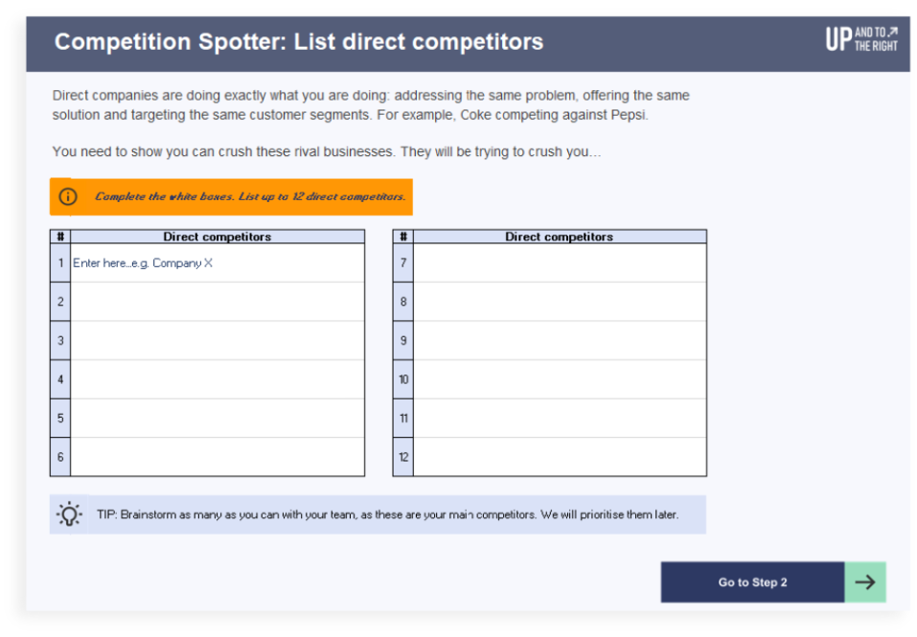
Task: Select competitor input box number 8
Action: point(560,302)
